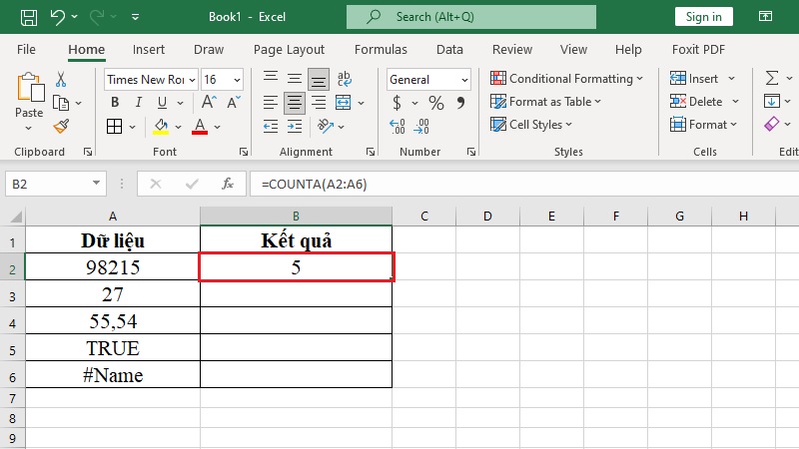Click the Search box
Image resolution: width=799 pixels, height=449 pixels.
click(x=471, y=17)
